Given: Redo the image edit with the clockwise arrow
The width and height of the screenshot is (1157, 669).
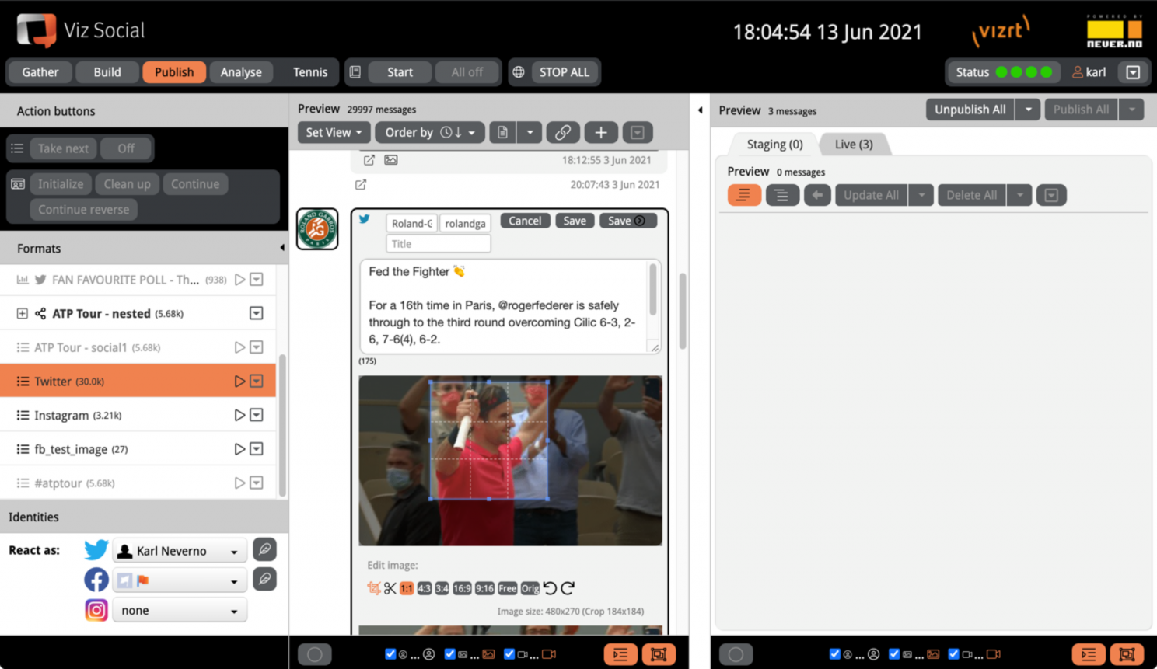Looking at the screenshot, I should [x=568, y=588].
